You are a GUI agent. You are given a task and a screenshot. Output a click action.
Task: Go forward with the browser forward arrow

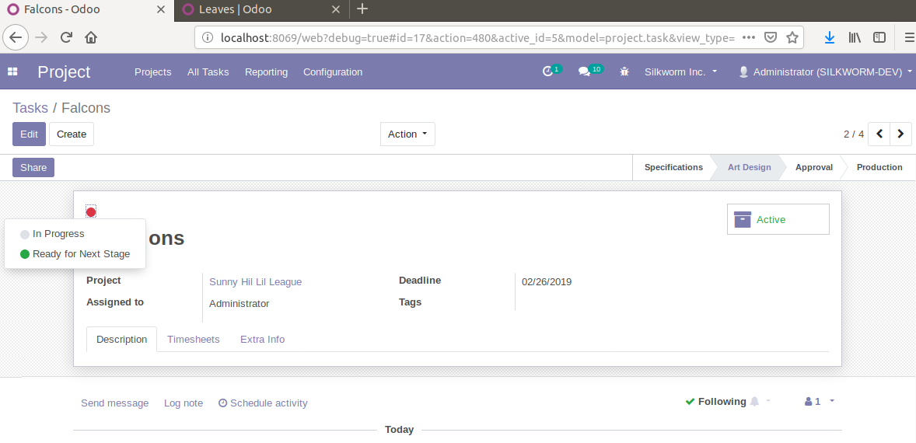pos(41,37)
